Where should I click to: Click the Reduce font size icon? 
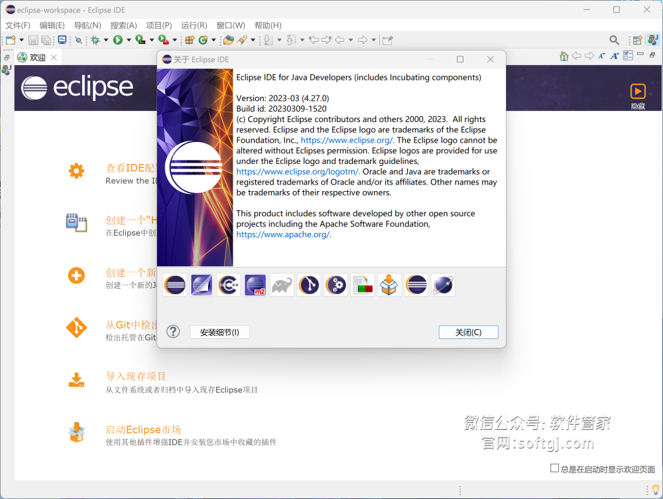click(602, 56)
